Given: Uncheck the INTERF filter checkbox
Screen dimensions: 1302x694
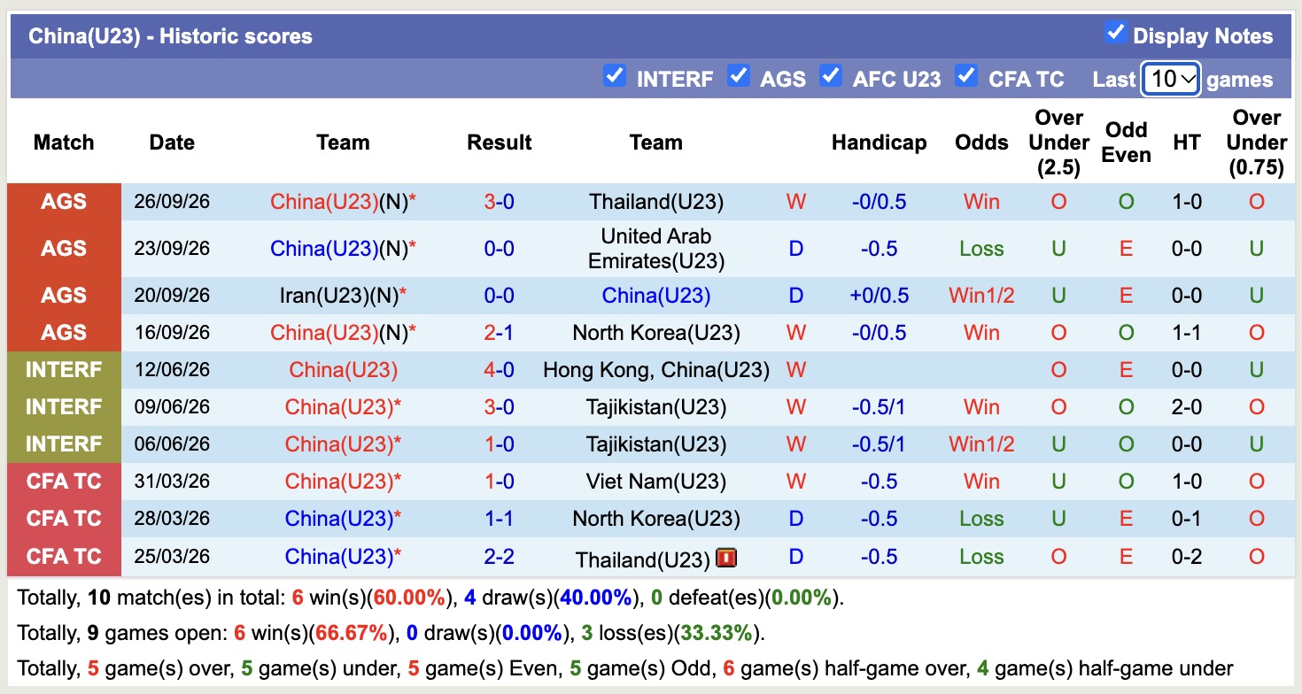Looking at the screenshot, I should [x=614, y=76].
